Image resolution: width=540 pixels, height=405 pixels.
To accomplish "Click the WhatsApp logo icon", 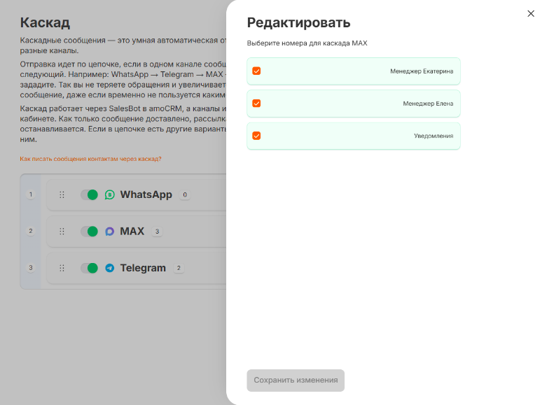I will tap(109, 195).
